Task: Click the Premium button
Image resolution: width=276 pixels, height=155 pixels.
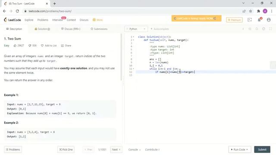Action: 234,20
